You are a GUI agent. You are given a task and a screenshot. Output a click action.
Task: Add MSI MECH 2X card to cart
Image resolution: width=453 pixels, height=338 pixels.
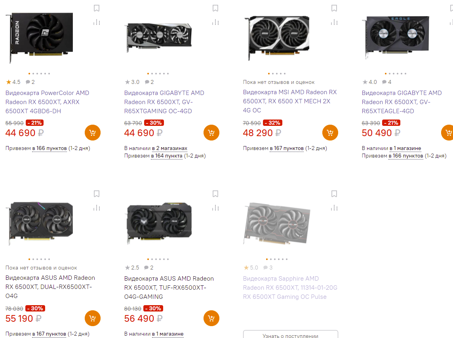coord(330,133)
